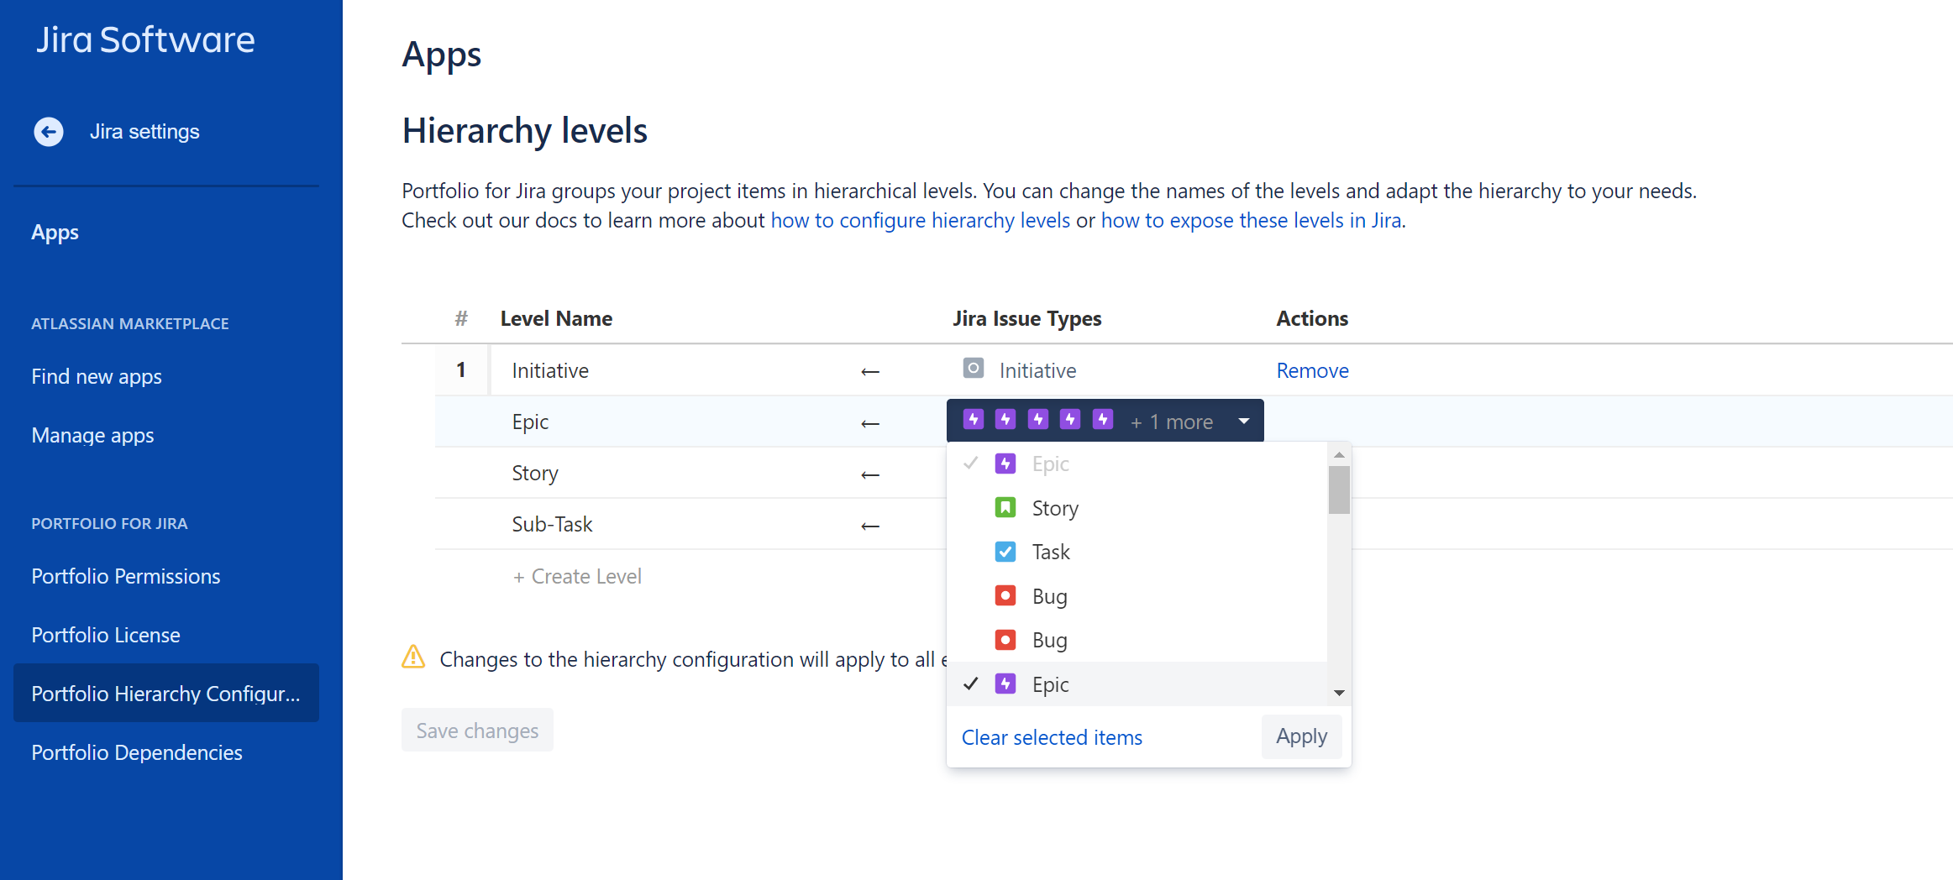1953x880 pixels.
Task: Open Portfolio Permissions
Action: pos(126,576)
